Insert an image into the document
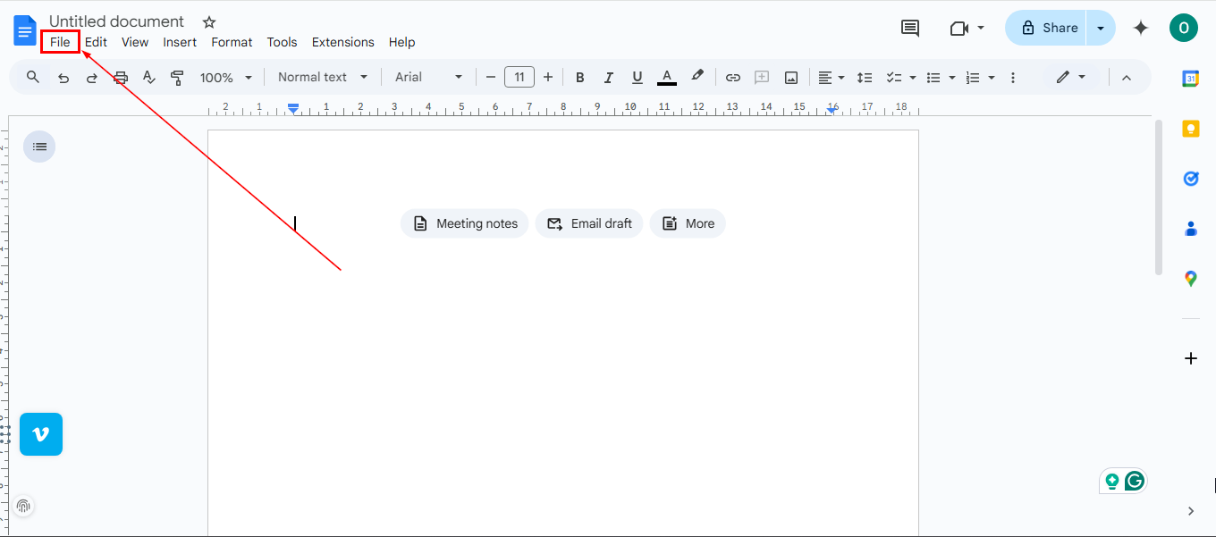Viewport: 1216px width, 537px height. point(791,77)
